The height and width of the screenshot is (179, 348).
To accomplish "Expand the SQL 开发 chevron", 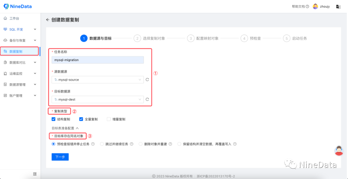I will click(35, 29).
